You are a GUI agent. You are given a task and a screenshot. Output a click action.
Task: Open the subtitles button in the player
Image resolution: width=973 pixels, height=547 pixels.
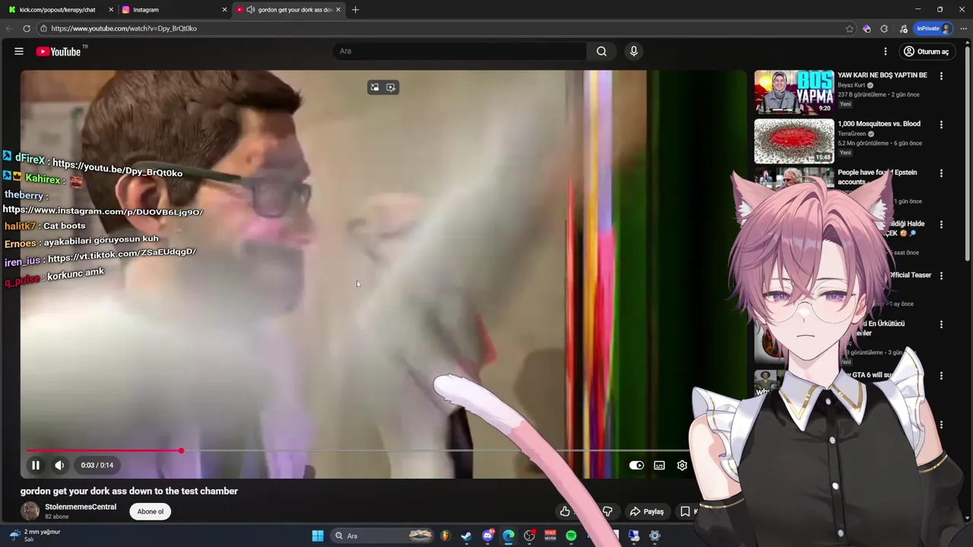click(659, 466)
